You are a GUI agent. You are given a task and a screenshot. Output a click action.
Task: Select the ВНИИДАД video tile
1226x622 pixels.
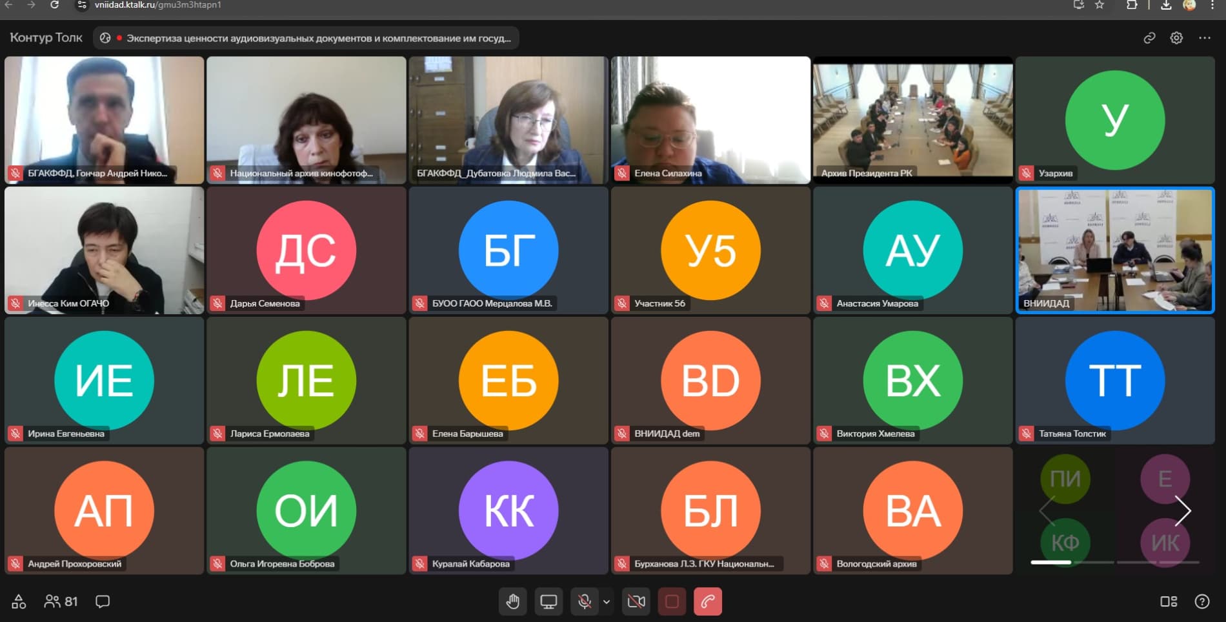coord(1114,250)
